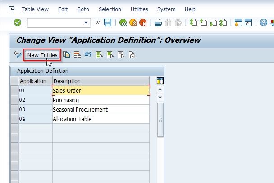The height and width of the screenshot is (183, 274).
Task: Click the Find Next binoculars icon
Action: (178, 22)
